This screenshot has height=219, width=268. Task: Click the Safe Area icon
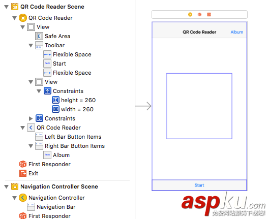coord(39,36)
